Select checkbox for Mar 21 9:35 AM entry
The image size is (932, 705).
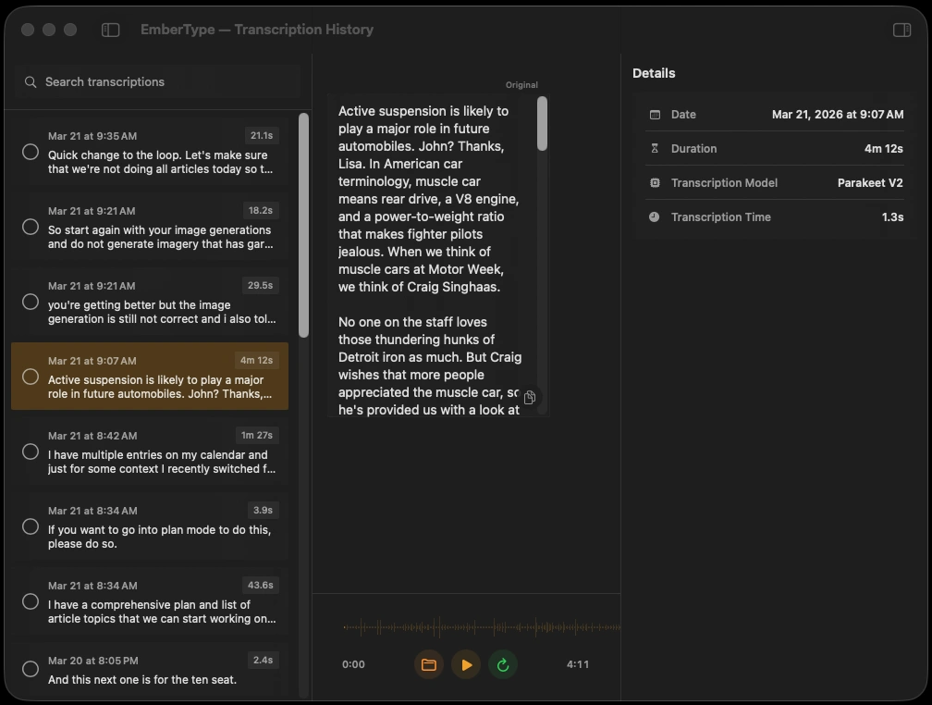(x=31, y=153)
